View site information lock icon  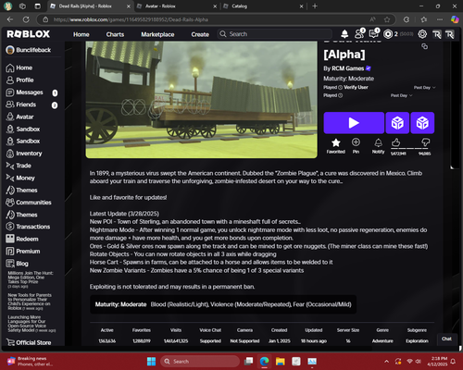pos(45,19)
